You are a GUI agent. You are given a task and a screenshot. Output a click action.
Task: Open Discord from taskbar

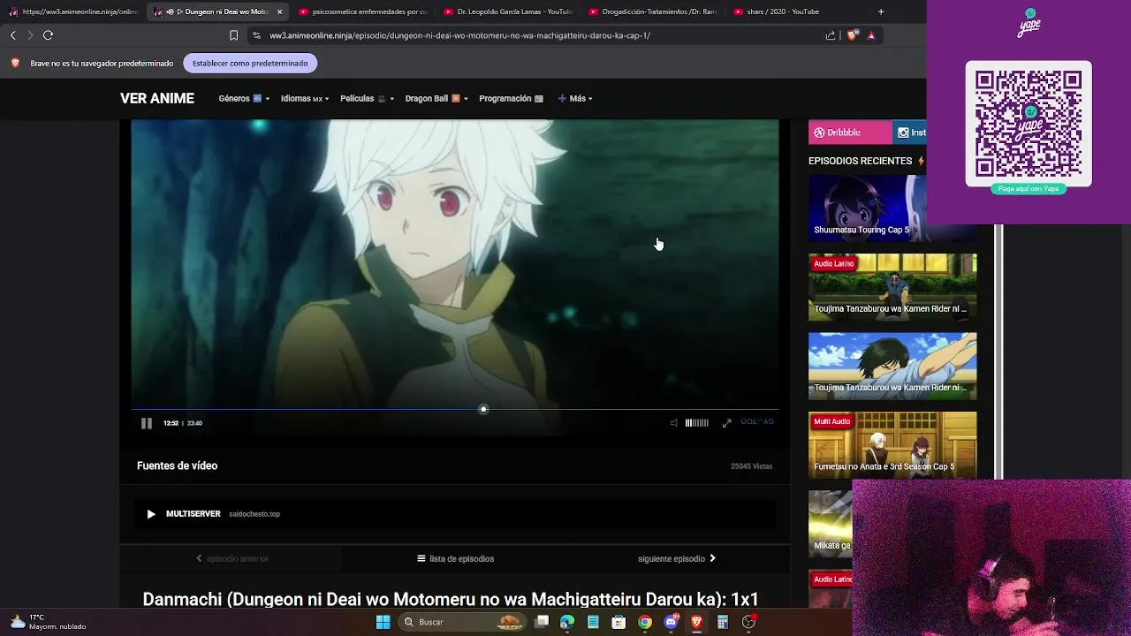(x=671, y=622)
